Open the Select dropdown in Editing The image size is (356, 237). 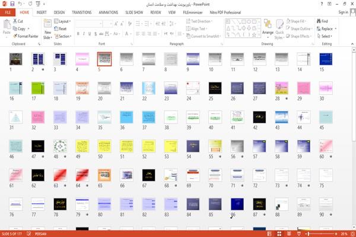(325, 36)
